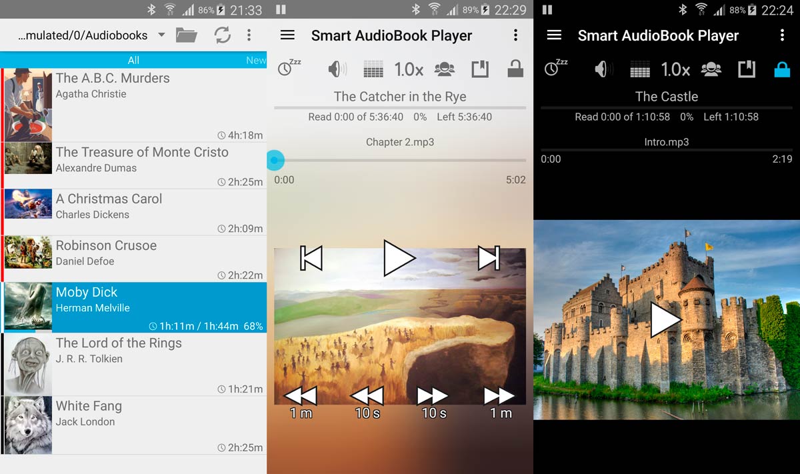Enable the gray screen lock in Catcher player
800x474 pixels.
click(x=515, y=69)
